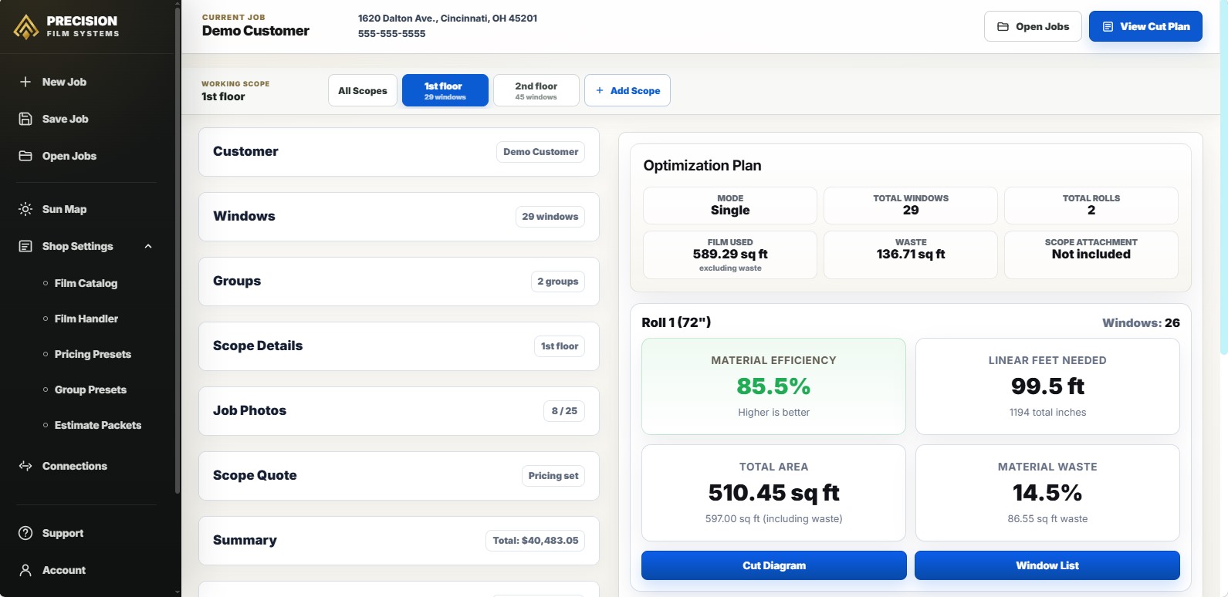Start a New Job from sidebar
Image resolution: width=1228 pixels, height=597 pixels.
[x=87, y=82]
